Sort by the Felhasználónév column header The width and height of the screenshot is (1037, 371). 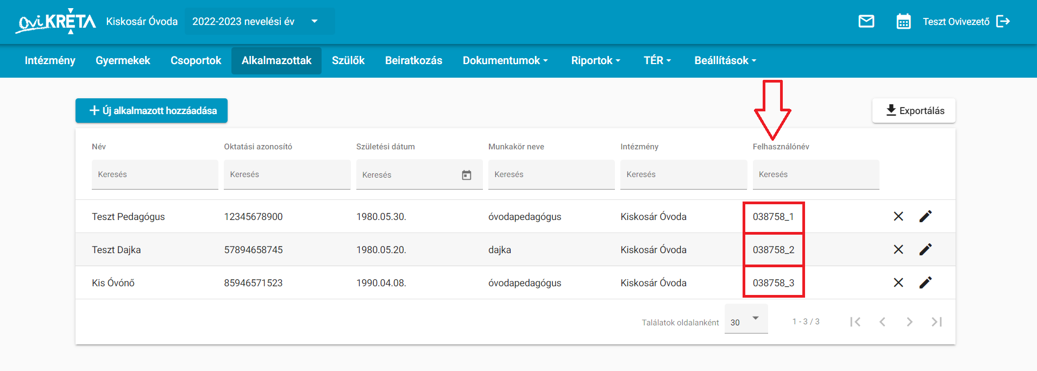(781, 147)
